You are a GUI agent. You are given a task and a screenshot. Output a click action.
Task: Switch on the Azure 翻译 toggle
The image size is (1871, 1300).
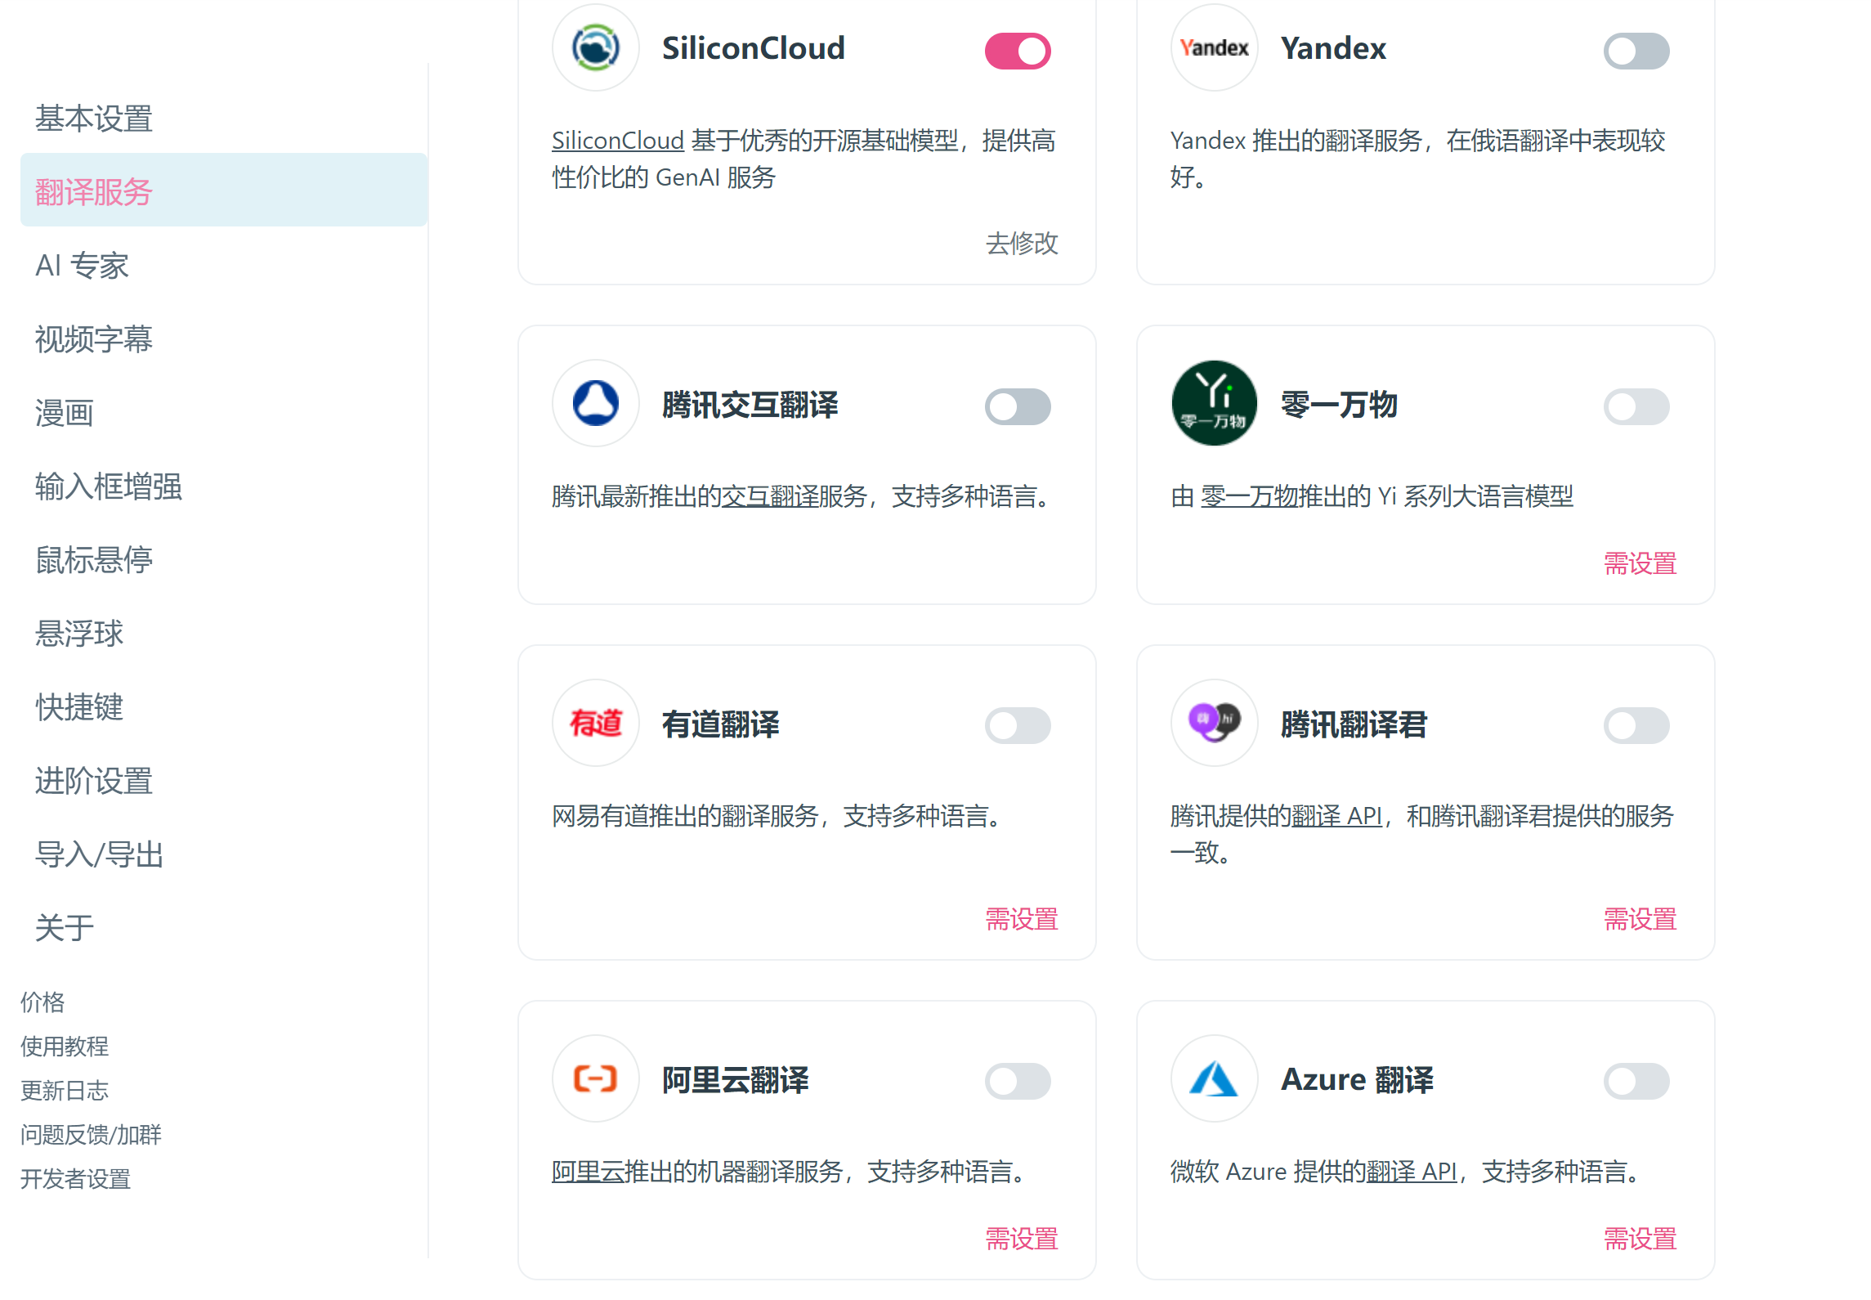(1636, 1082)
